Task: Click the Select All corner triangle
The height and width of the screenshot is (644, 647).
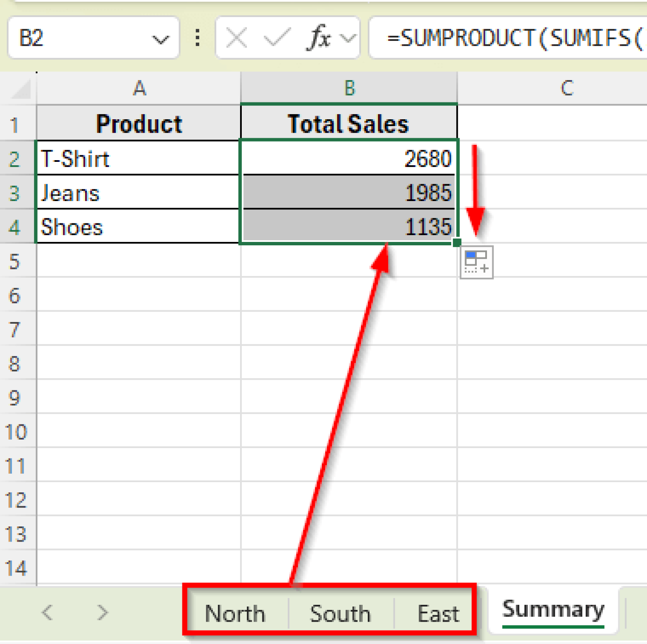Action: point(20,89)
